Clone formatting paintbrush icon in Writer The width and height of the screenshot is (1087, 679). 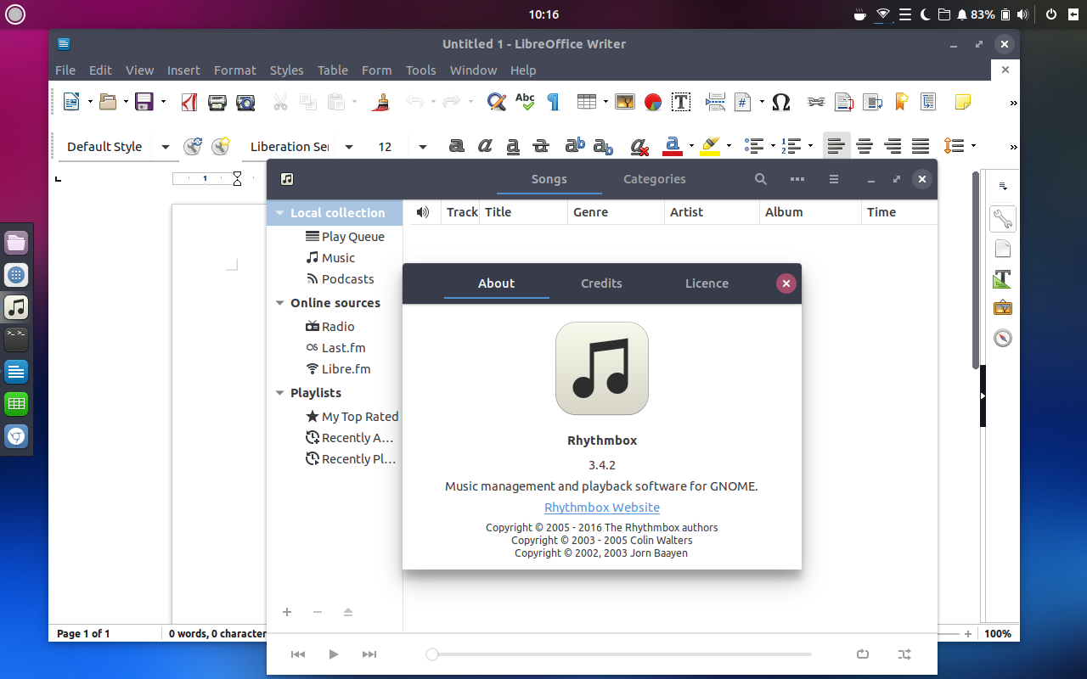382,102
